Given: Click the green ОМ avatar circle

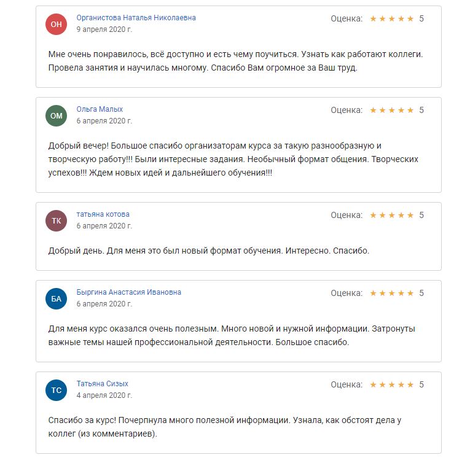Looking at the screenshot, I should (x=56, y=115).
